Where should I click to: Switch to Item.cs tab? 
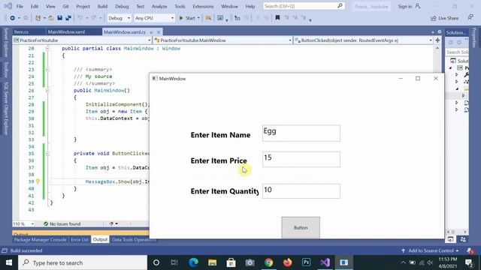click(21, 31)
